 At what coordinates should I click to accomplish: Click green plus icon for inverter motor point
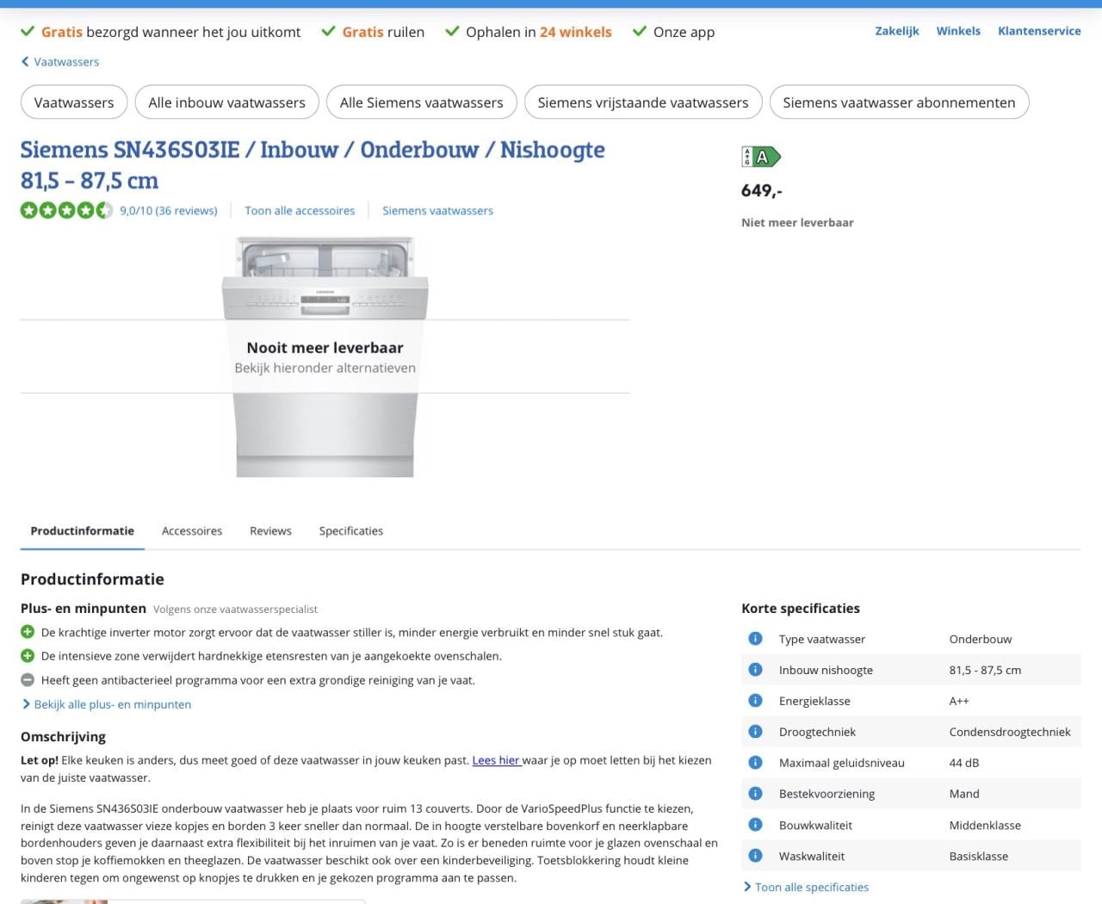tap(28, 632)
